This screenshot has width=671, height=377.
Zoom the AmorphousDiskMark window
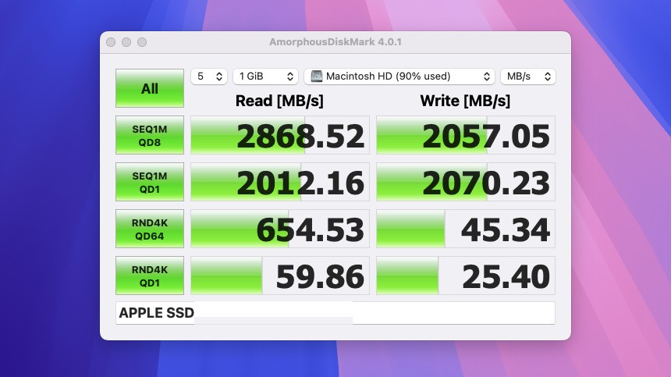click(142, 42)
